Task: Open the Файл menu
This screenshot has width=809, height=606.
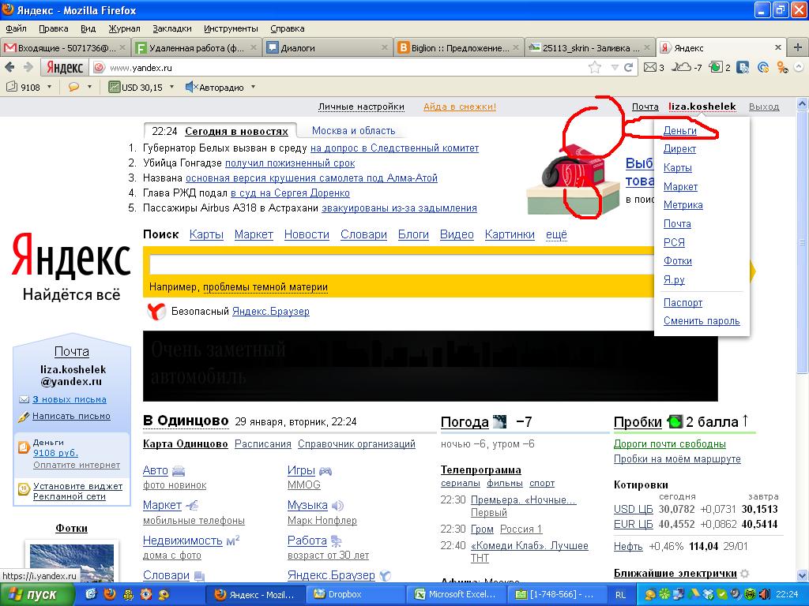Action: [x=16, y=28]
